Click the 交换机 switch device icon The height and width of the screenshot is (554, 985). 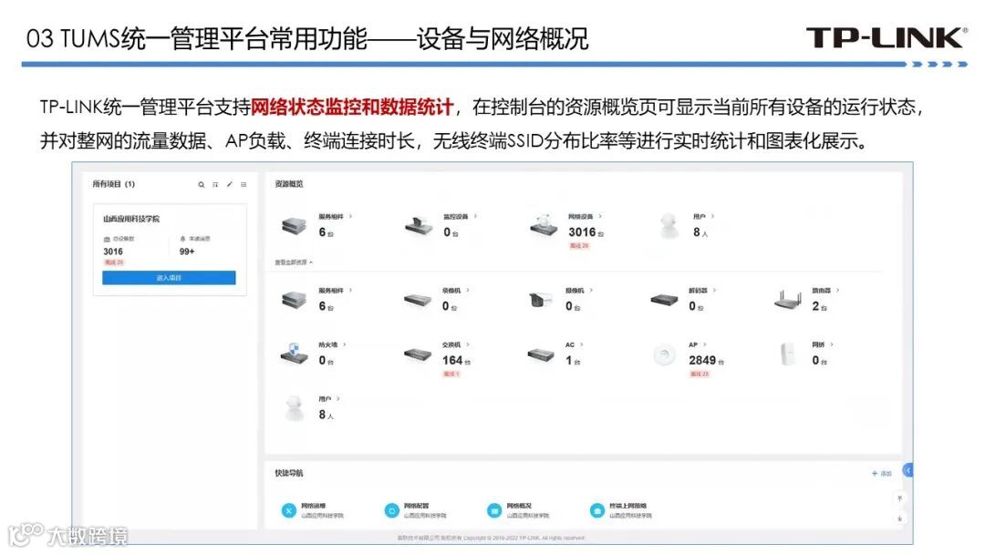point(418,354)
